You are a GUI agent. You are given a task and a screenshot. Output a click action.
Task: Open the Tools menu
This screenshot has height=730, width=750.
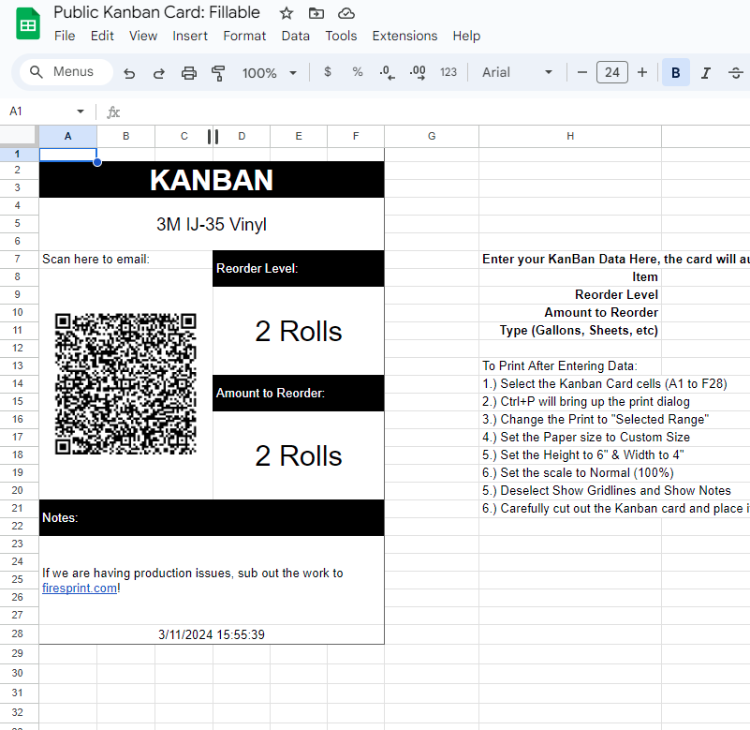(341, 36)
